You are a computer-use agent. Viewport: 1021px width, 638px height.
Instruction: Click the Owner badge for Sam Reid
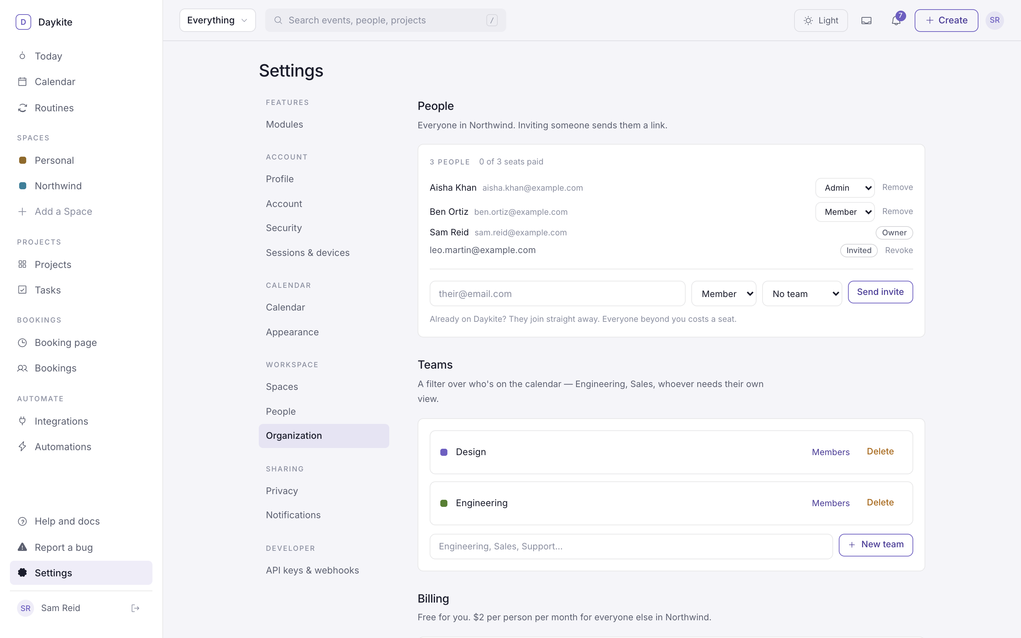(x=894, y=233)
